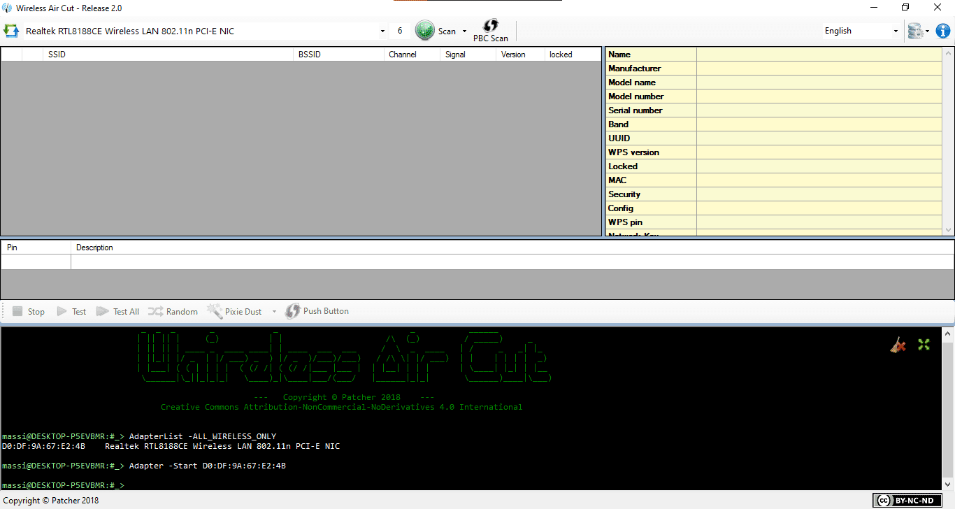Click the Stop button
Viewport: 955px width, 509px height.
coord(29,312)
